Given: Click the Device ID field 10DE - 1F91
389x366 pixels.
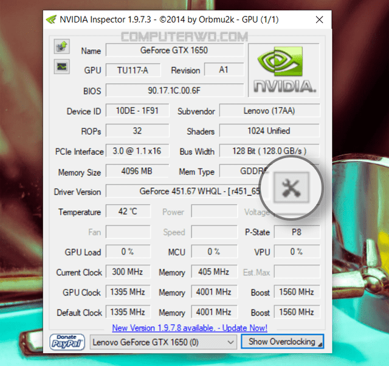Looking at the screenshot, I should [137, 111].
